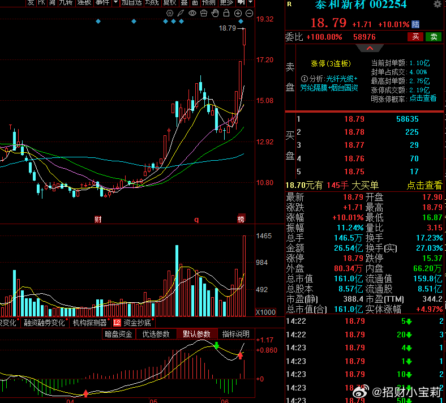Toggle chart visibility eye icon
The image size is (446, 403).
click(x=192, y=13)
